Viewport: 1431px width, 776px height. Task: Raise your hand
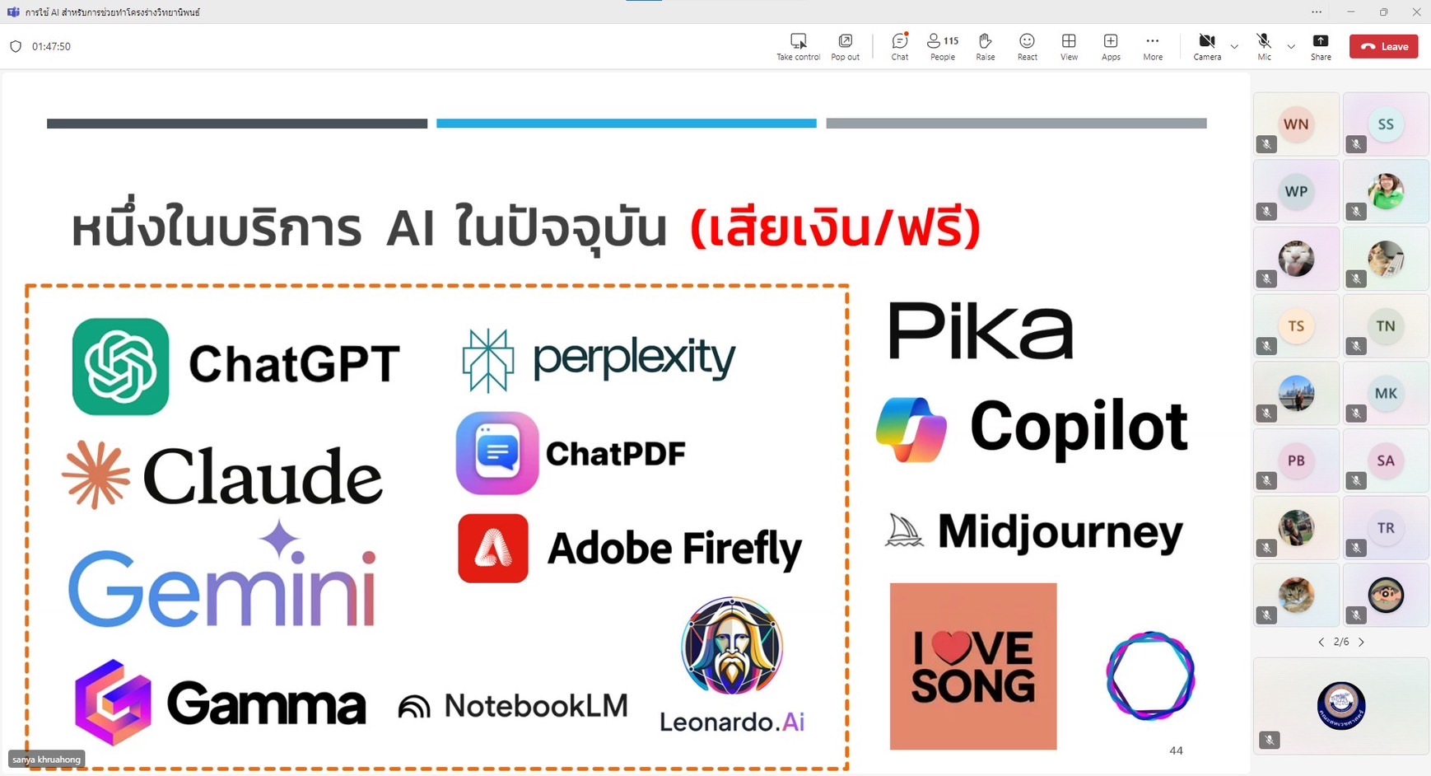tap(985, 47)
